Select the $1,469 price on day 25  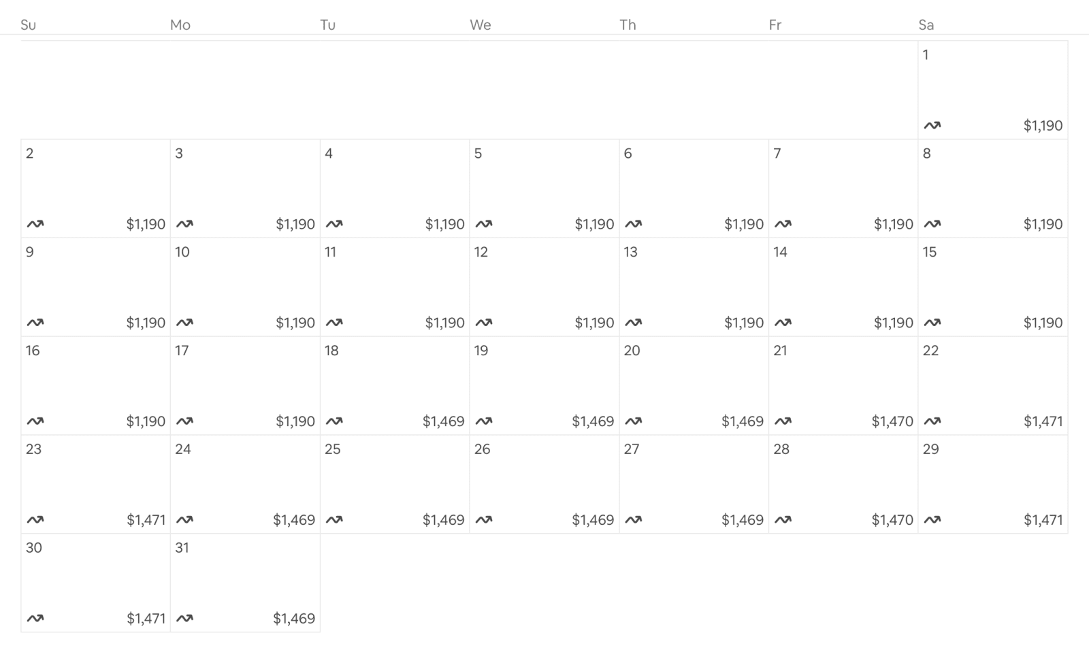[443, 520]
